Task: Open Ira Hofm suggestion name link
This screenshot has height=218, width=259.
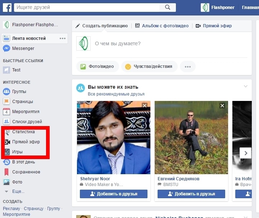Action: click(244, 179)
